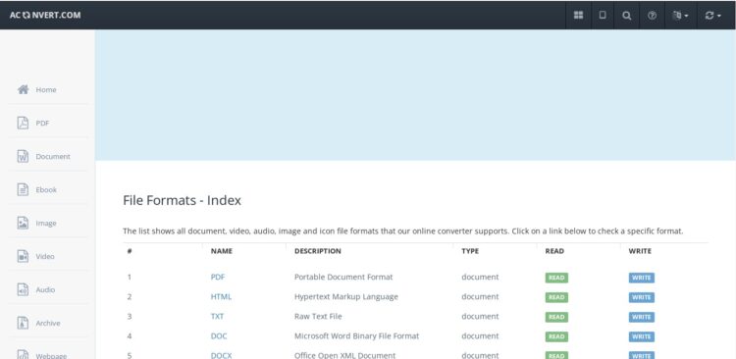Open the search magnifier icon
Screen dimensions: 736x359
(x=626, y=16)
